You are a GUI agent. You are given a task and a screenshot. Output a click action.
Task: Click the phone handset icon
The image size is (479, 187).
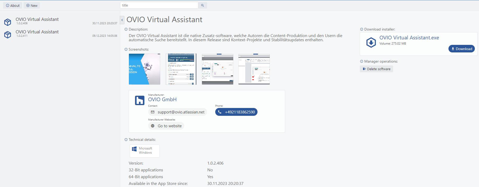(x=220, y=112)
